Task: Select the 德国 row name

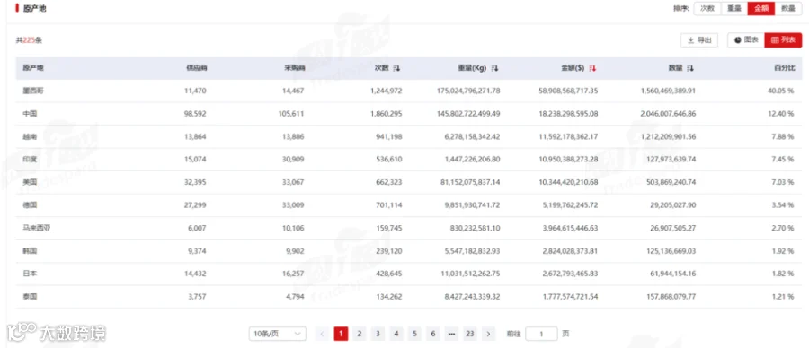Action: tap(30, 204)
